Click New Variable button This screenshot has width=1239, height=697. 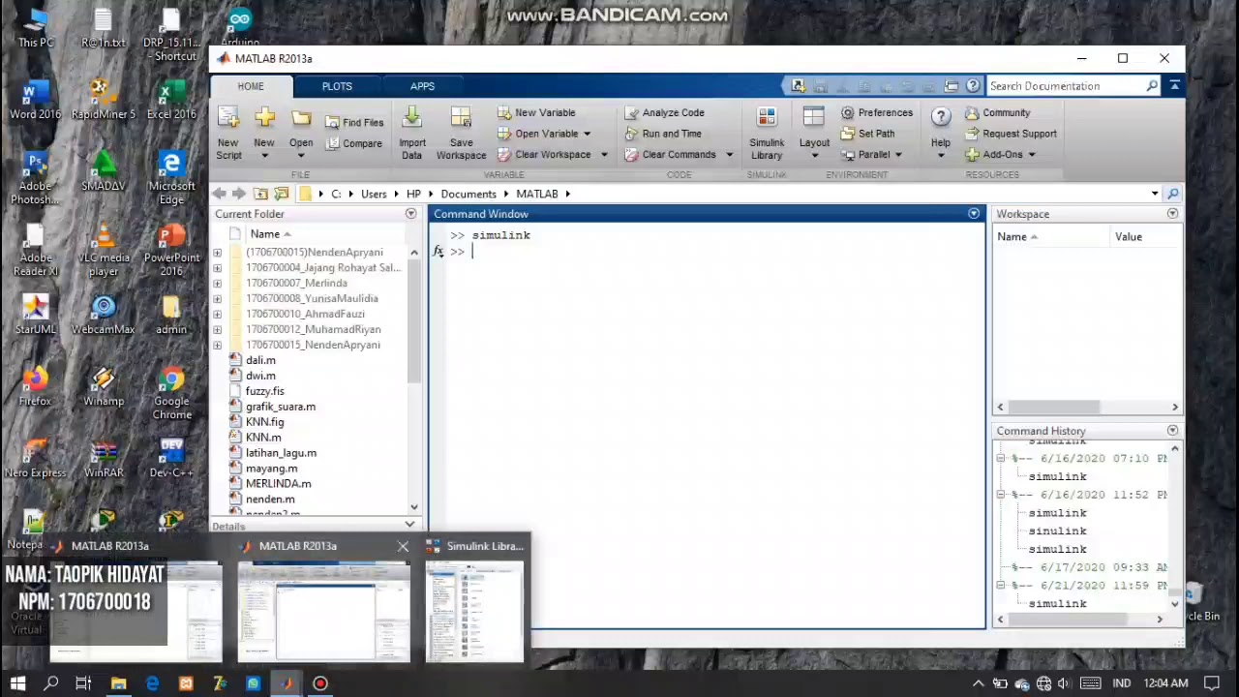(536, 112)
